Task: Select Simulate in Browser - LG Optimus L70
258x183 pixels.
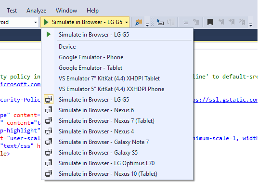Action: tap(117, 163)
